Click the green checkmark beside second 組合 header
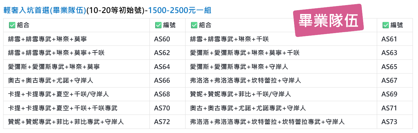The image size is (418, 133). (x=194, y=25)
